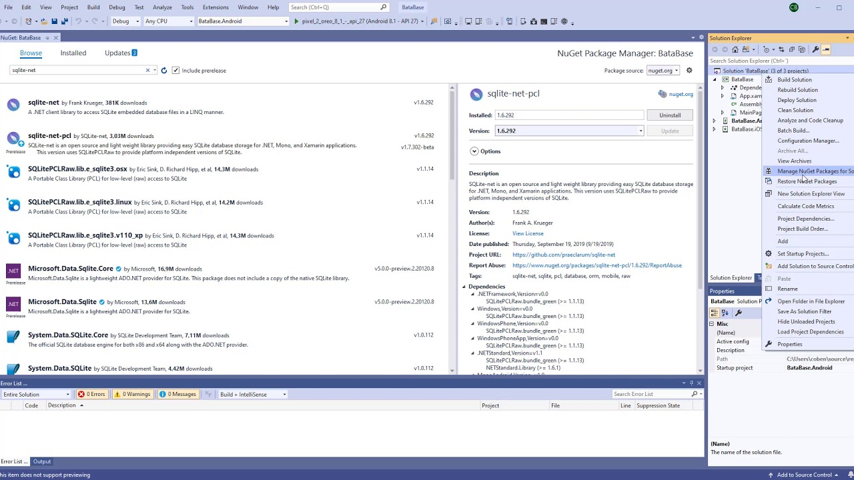Screen dimensions: 854x480
Task: Switch to the Output tab
Action: 42,461
